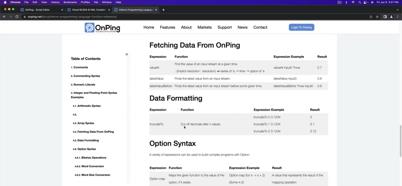Jump to 4.6. Option Syntax
Screen dimensions: 402x186
tap(84, 149)
